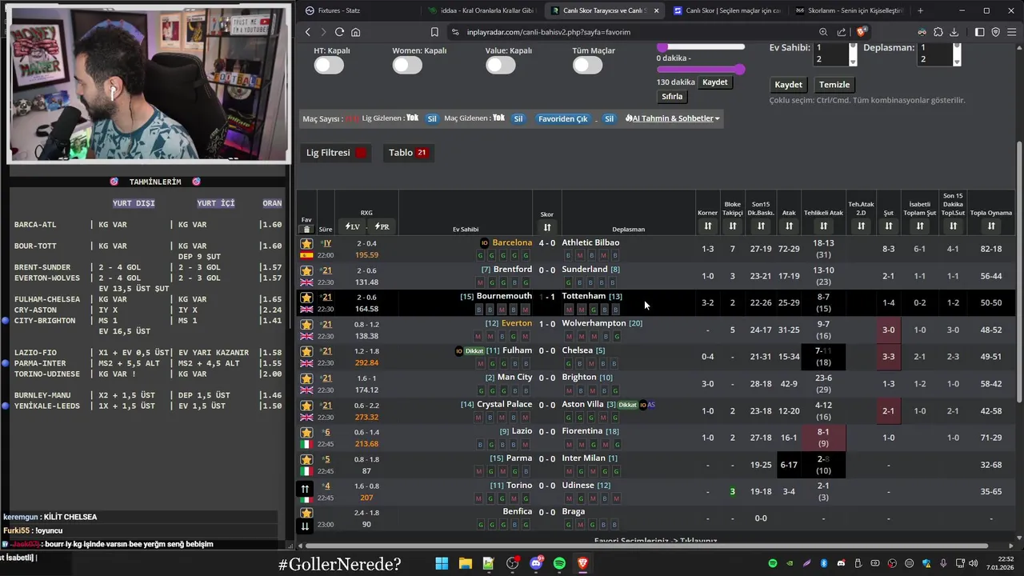Toggle favorite star for Everton row
Image resolution: width=1024 pixels, height=576 pixels.
306,325
